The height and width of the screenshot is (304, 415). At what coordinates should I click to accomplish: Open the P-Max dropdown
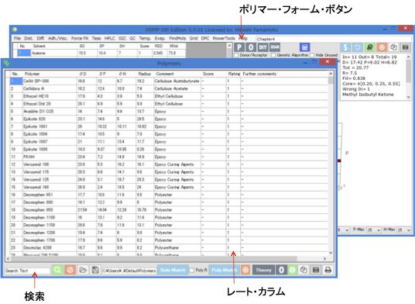(374, 230)
